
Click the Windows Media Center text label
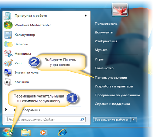pos(33,25)
